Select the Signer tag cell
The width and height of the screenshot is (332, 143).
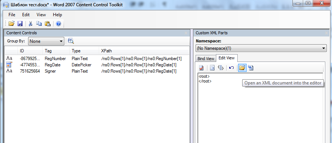coord(50,71)
